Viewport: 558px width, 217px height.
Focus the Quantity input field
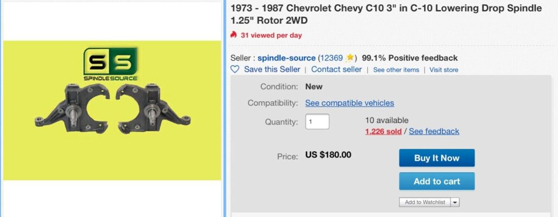317,121
